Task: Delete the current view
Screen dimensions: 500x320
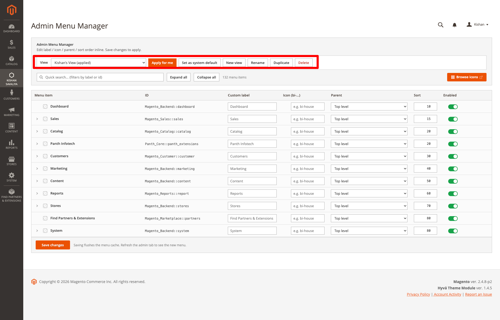Action: pos(304,63)
